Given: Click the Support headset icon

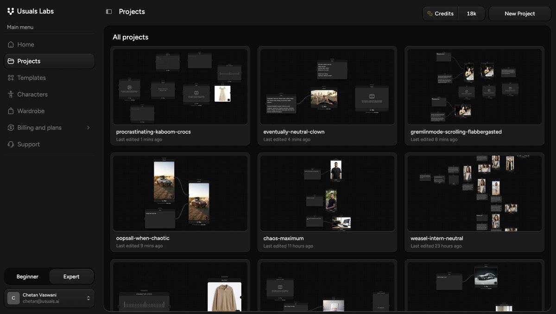Looking at the screenshot, I should click(x=11, y=144).
